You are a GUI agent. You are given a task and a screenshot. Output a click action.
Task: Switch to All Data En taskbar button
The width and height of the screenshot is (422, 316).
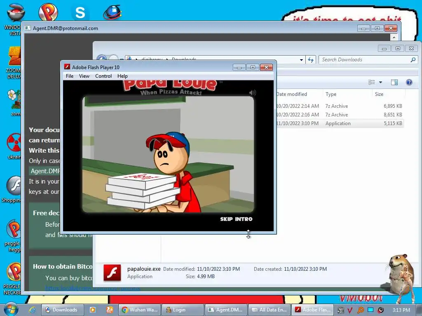click(269, 310)
